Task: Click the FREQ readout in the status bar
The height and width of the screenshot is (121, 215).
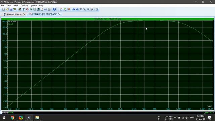Action: (8, 113)
